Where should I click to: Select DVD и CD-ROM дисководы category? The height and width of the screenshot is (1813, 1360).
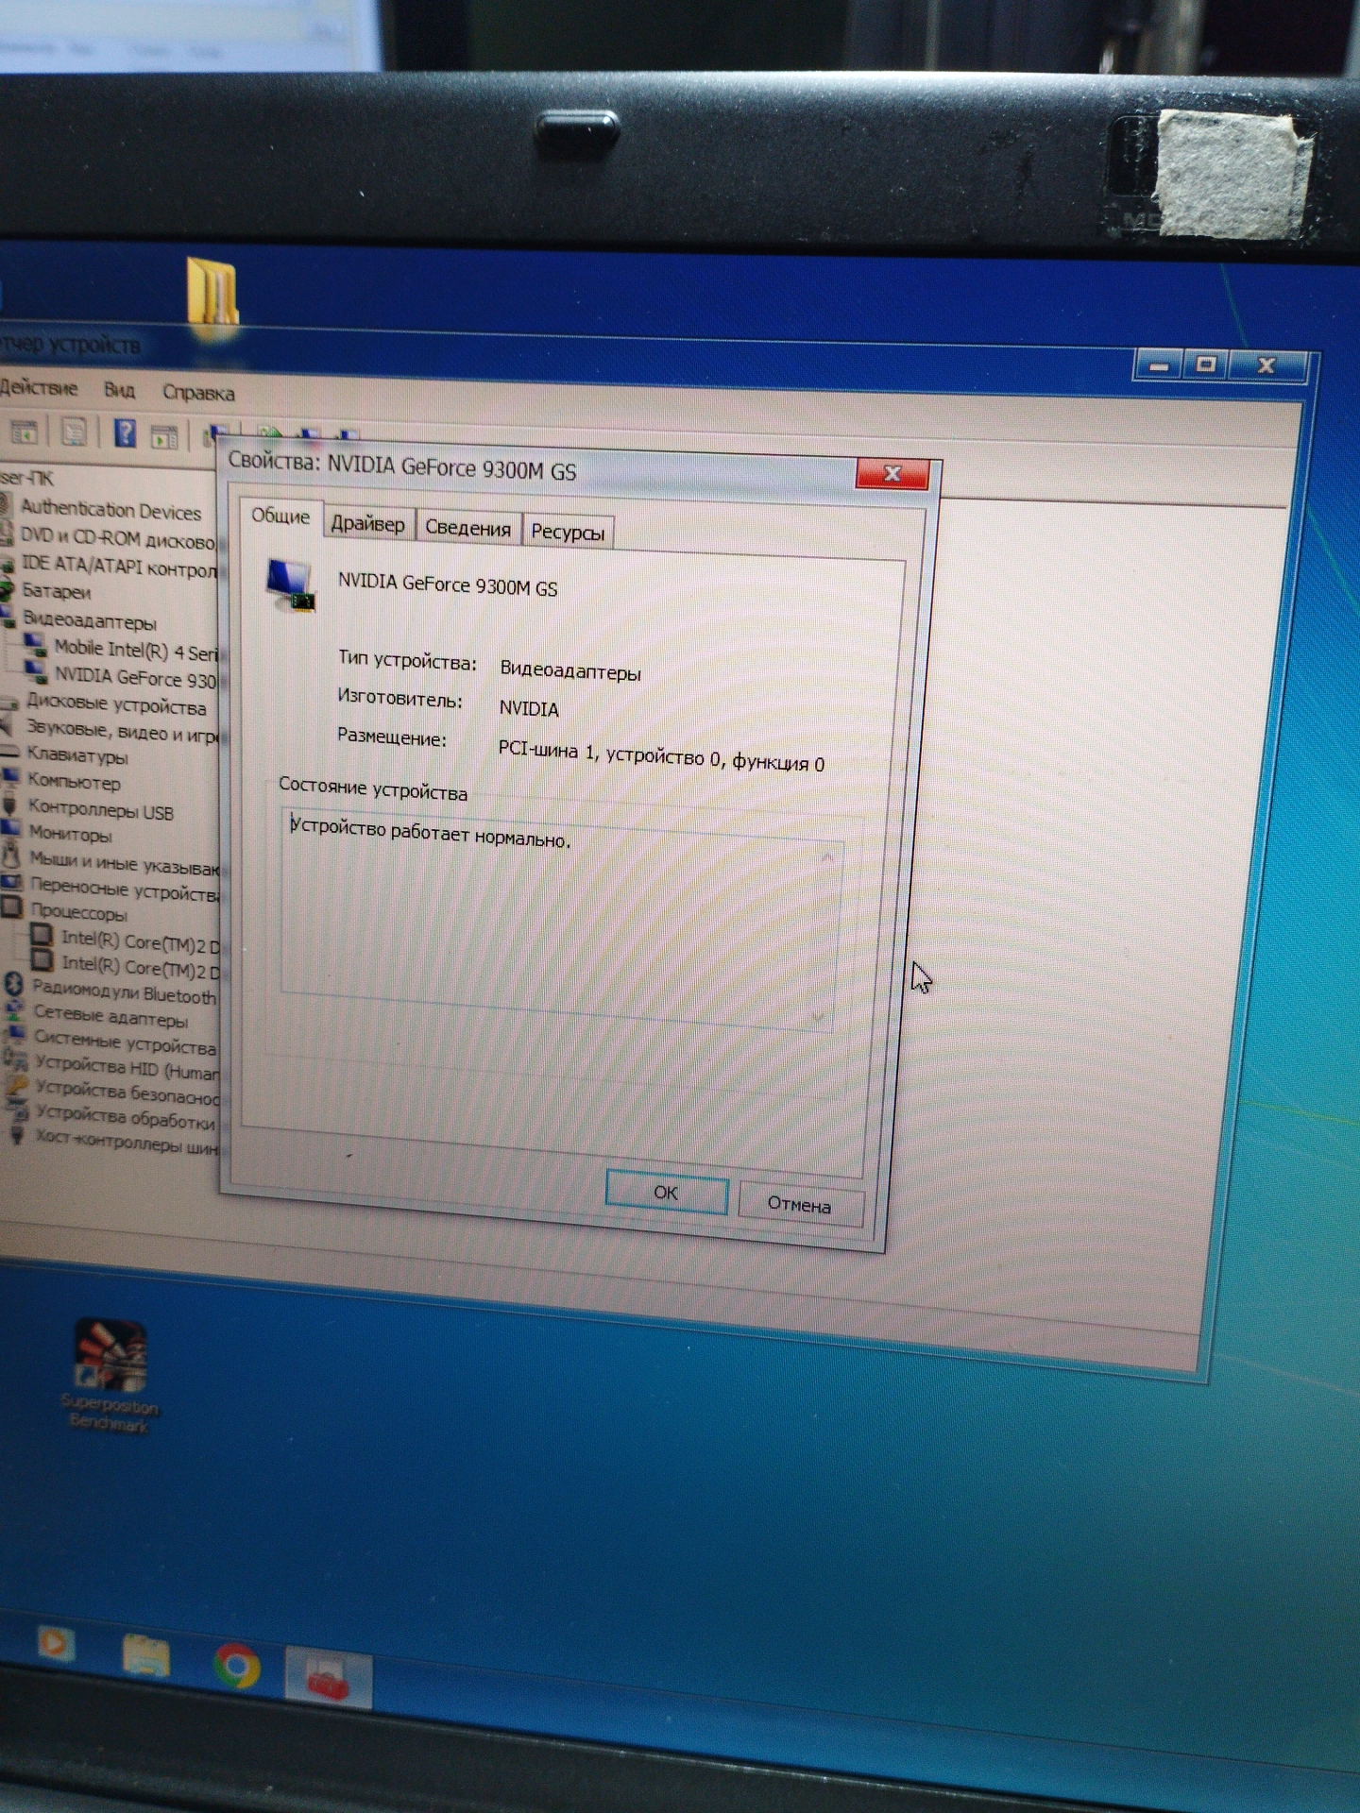point(118,539)
